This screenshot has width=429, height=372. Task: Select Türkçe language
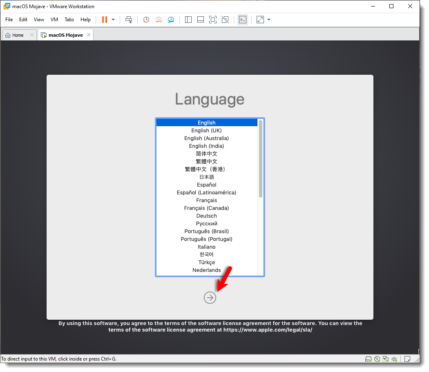click(207, 263)
